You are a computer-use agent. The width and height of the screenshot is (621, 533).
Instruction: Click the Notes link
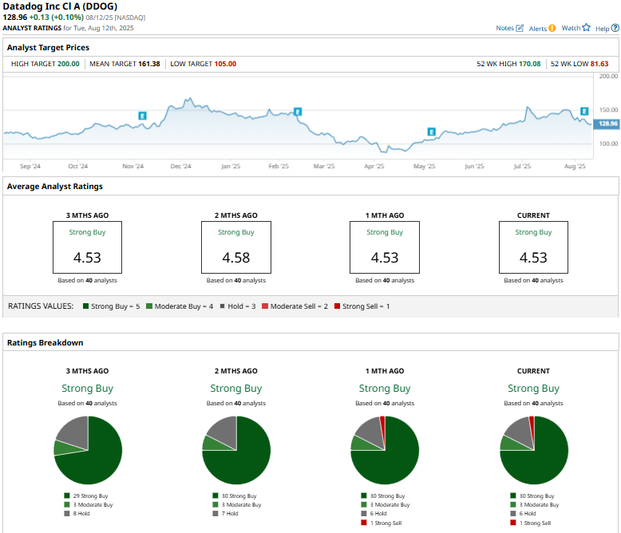504,28
